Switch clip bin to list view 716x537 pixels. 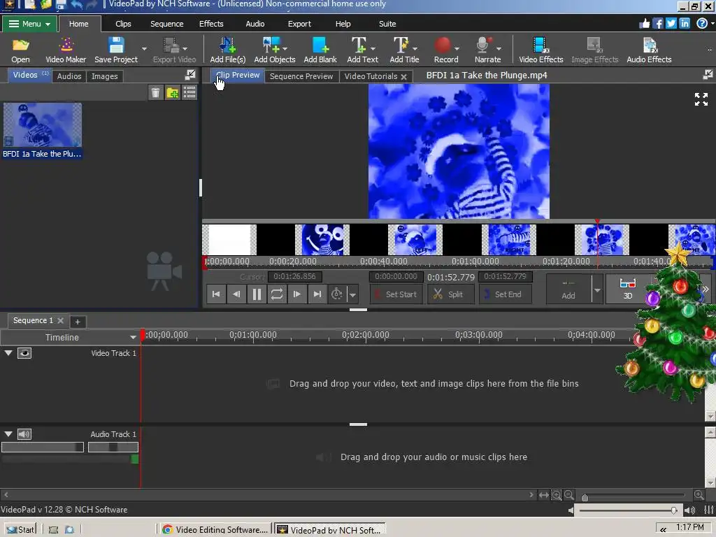[189, 93]
